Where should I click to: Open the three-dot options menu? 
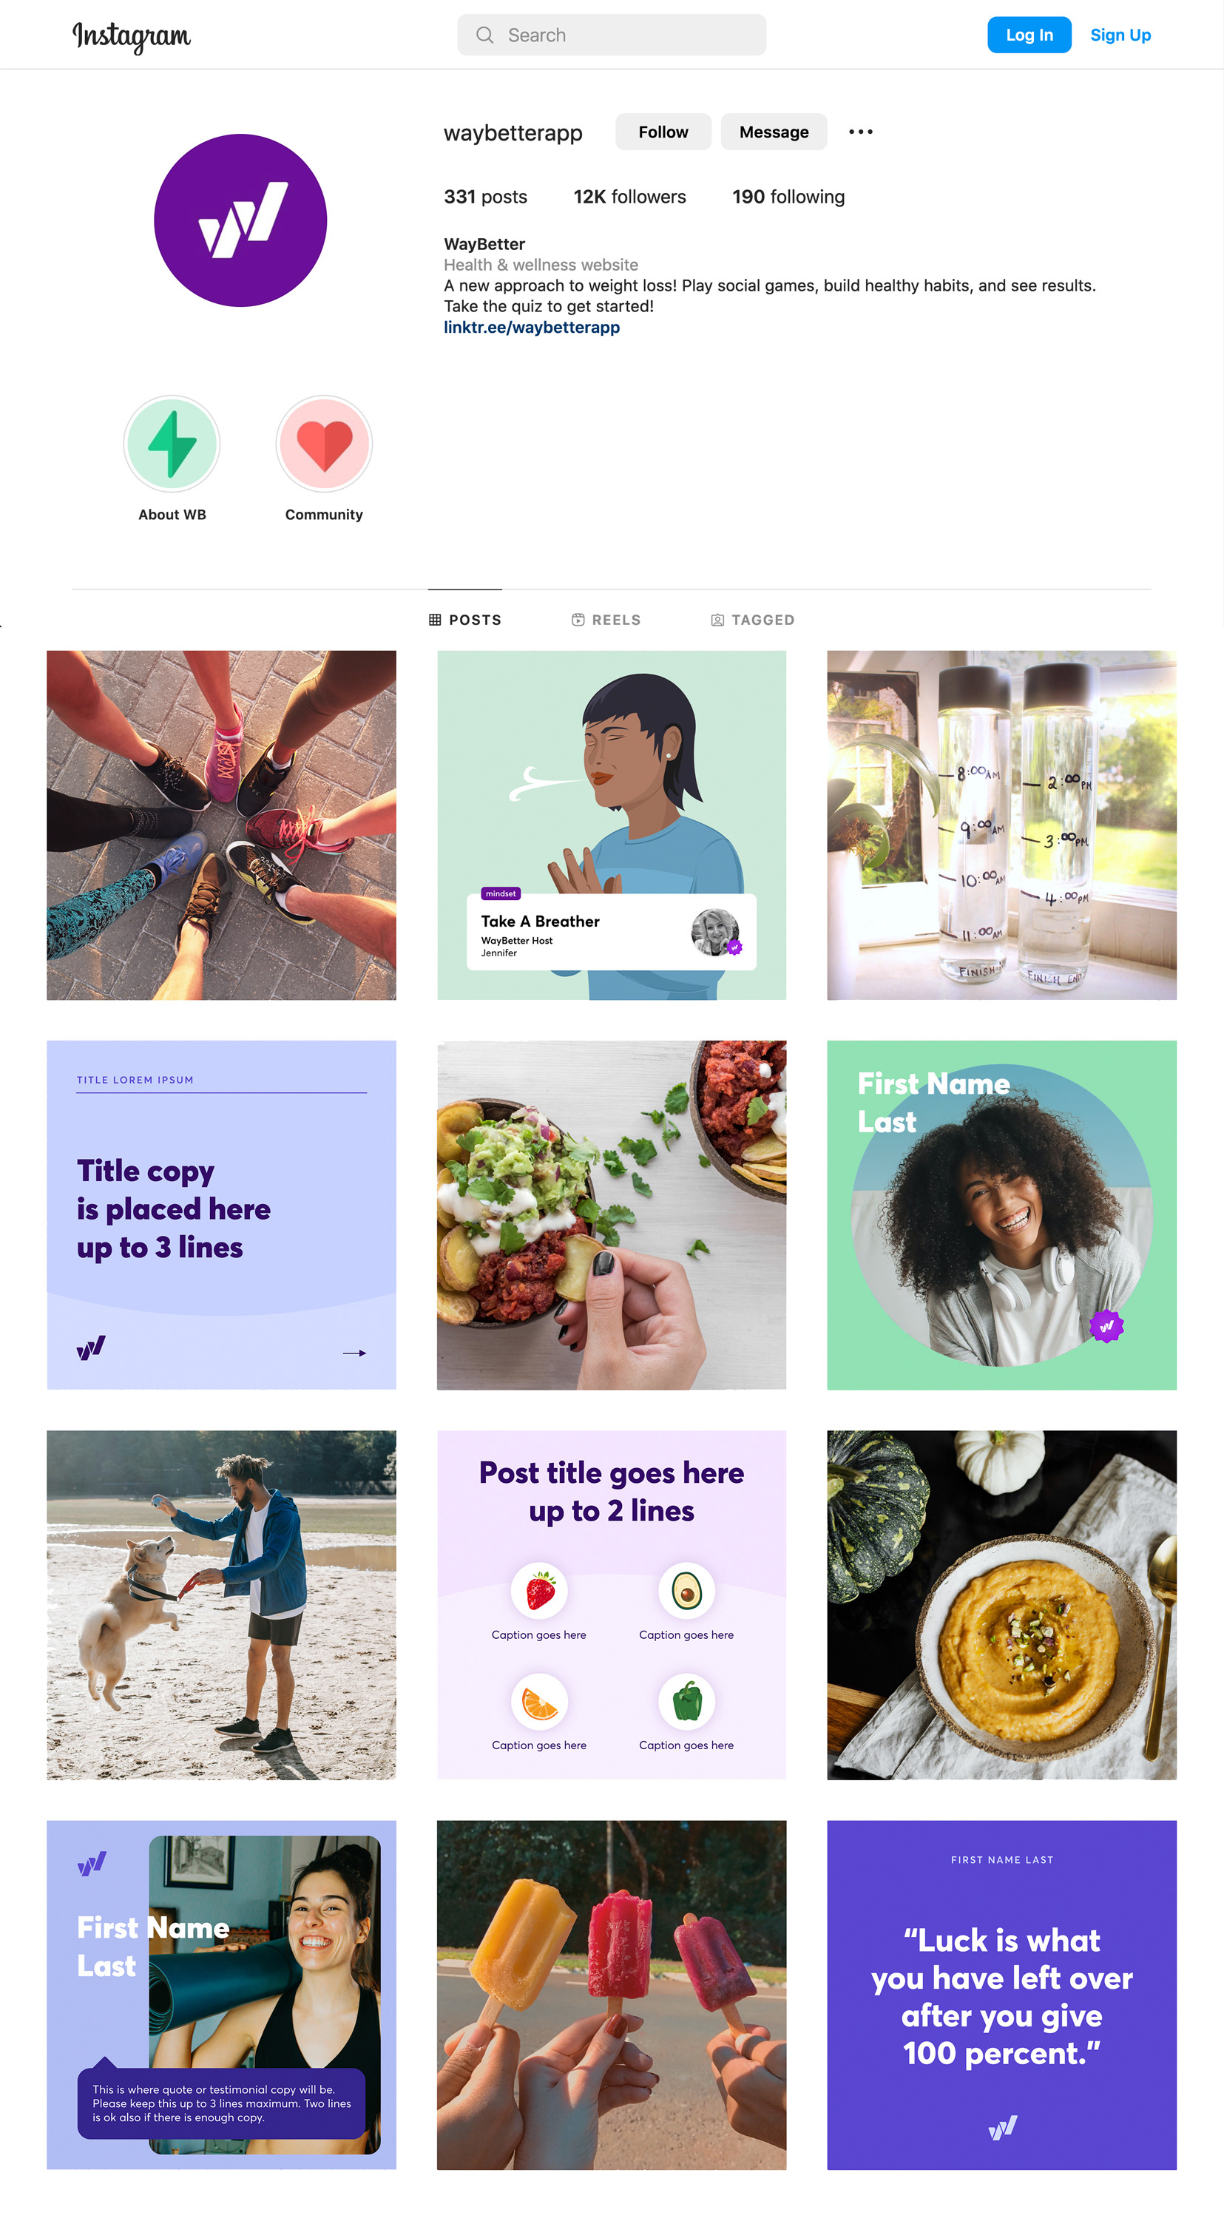coord(860,132)
